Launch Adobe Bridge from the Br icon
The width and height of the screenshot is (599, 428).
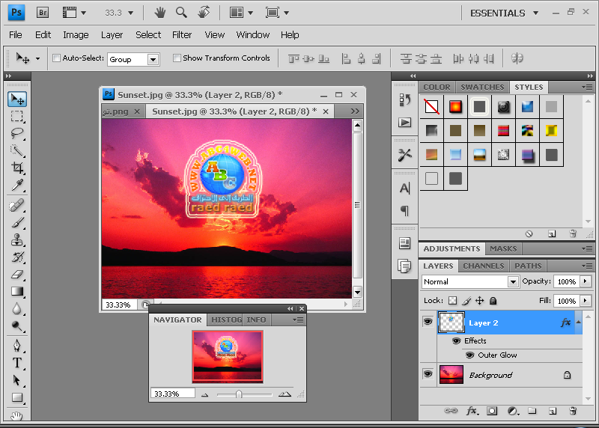(x=43, y=13)
